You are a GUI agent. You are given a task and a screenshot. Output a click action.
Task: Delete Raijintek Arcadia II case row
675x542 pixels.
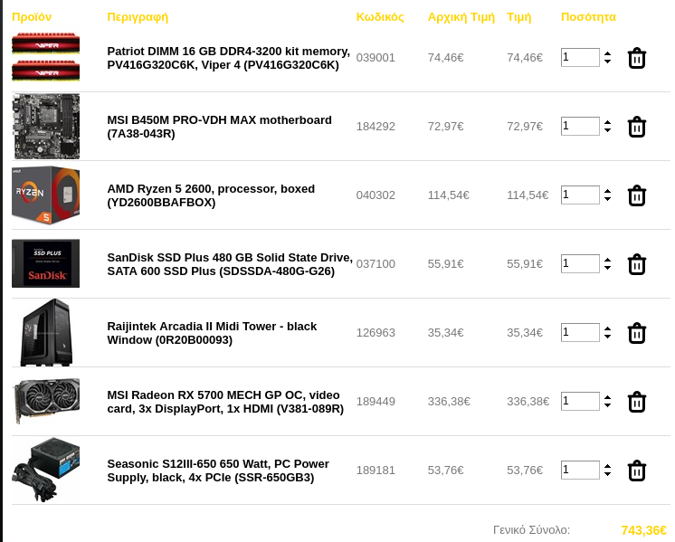tap(637, 333)
